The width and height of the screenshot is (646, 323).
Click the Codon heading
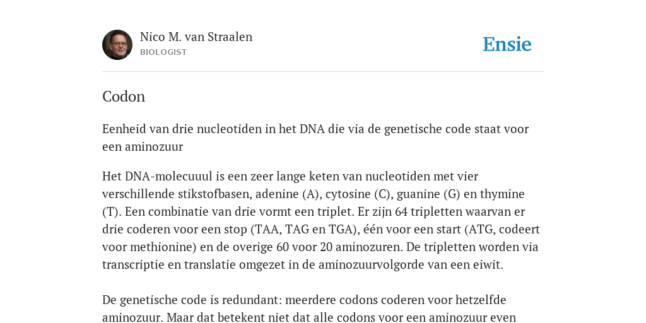tap(124, 97)
